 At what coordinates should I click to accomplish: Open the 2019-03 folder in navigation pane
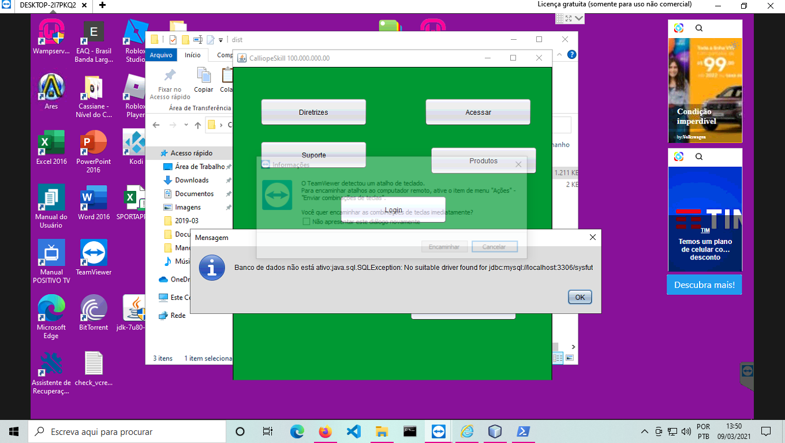[x=186, y=221]
